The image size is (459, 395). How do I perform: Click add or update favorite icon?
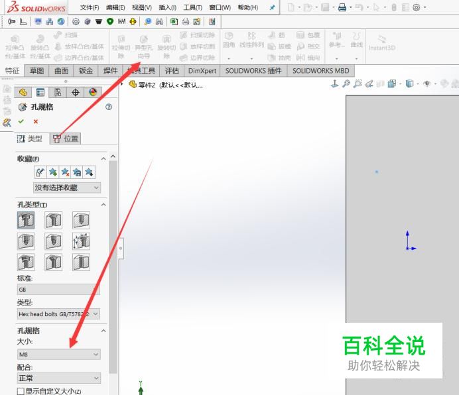click(x=52, y=172)
